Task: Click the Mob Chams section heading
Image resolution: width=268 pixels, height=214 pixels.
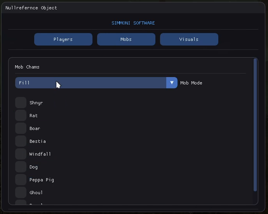Action: click(x=27, y=67)
